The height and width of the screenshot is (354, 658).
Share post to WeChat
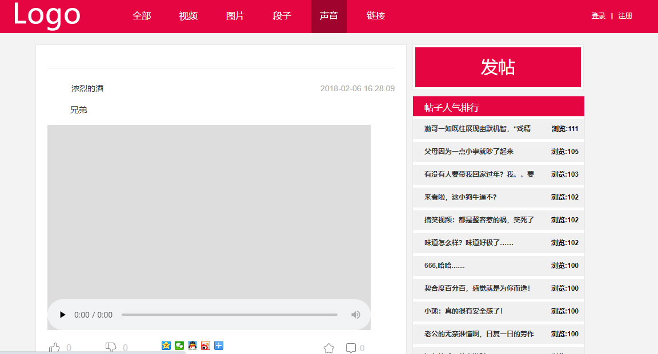click(179, 345)
